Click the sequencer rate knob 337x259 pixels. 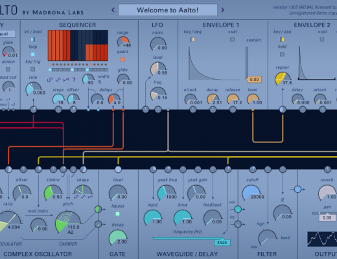[33, 89]
